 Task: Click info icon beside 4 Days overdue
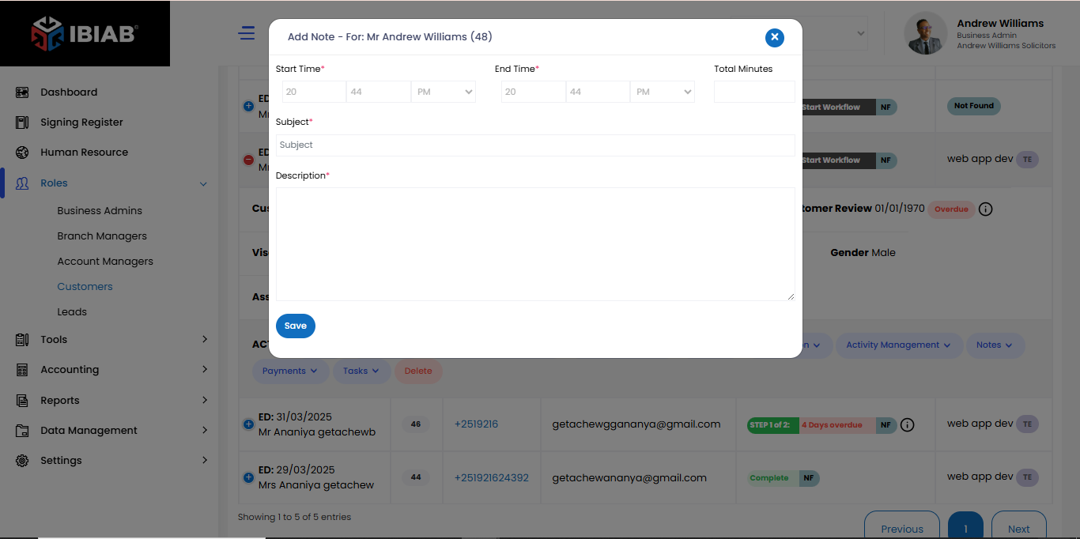pyautogui.click(x=908, y=425)
